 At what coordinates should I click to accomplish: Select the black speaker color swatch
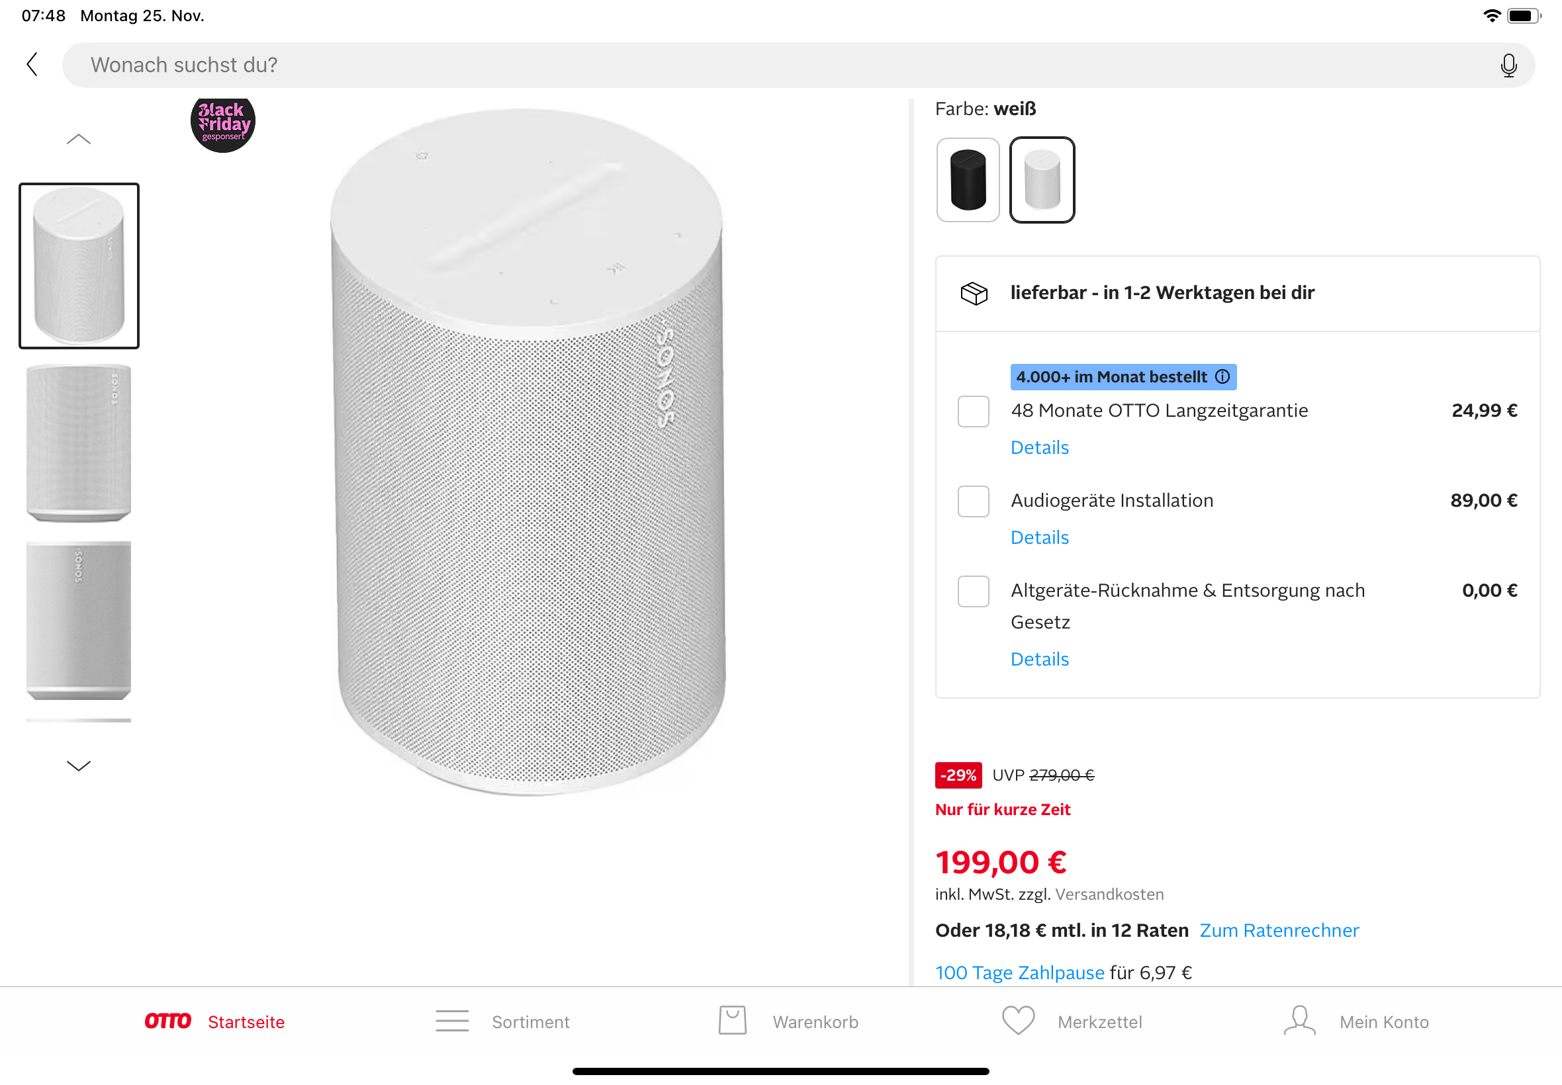point(968,180)
